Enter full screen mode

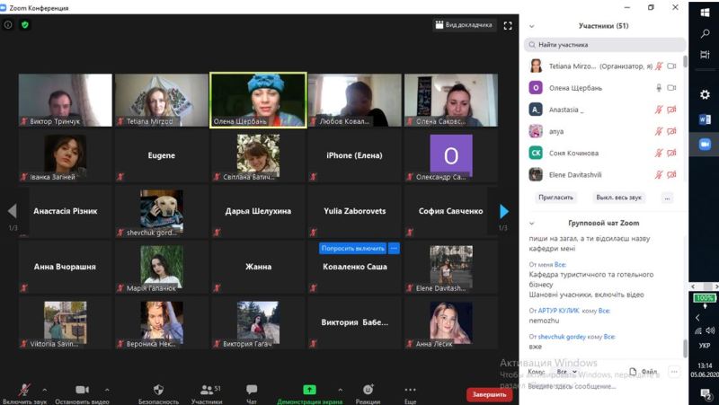tap(508, 26)
